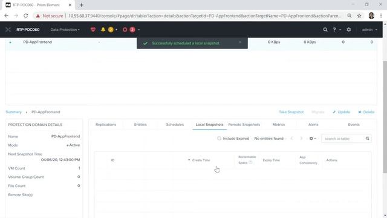Screen dimensions: 387x218
Task: Close the Prism Element browser tab
Action: 70,5
